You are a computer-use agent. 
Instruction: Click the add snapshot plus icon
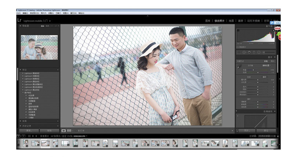(x=58, y=121)
